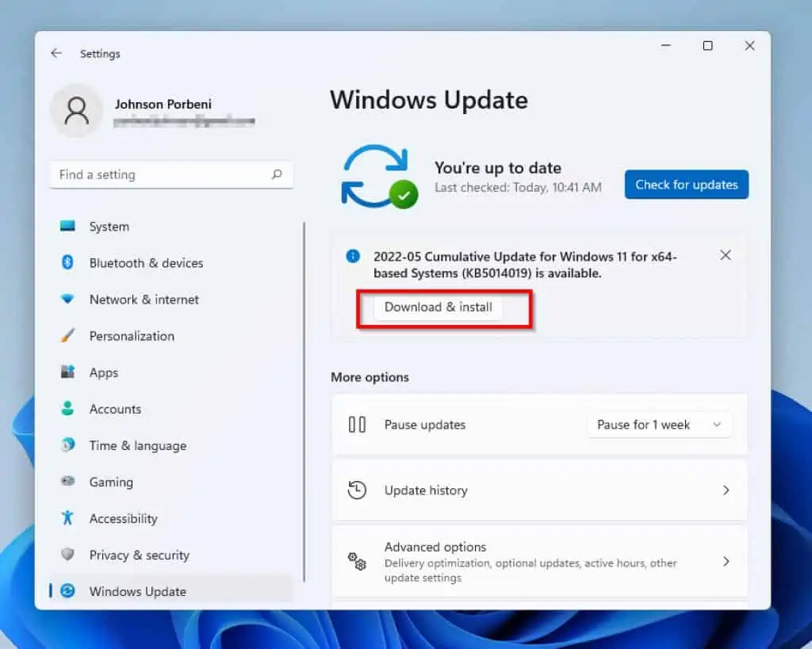Click the Accessibility figure icon
The height and width of the screenshot is (649, 812).
coord(68,518)
